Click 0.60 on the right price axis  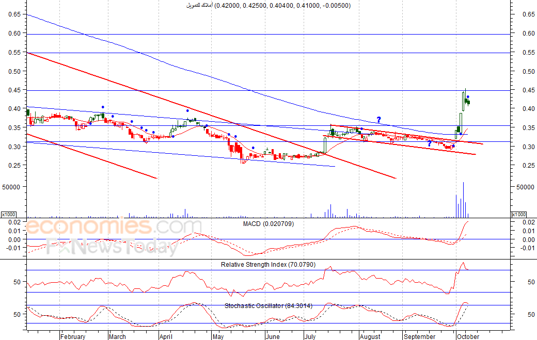(529, 34)
